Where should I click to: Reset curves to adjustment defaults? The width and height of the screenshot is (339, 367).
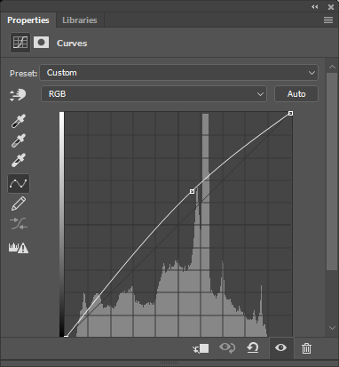253,348
